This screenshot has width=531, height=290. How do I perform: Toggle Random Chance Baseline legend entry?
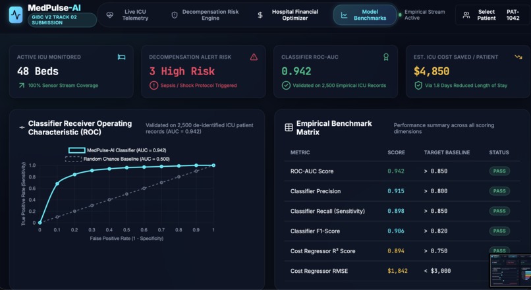(117, 159)
